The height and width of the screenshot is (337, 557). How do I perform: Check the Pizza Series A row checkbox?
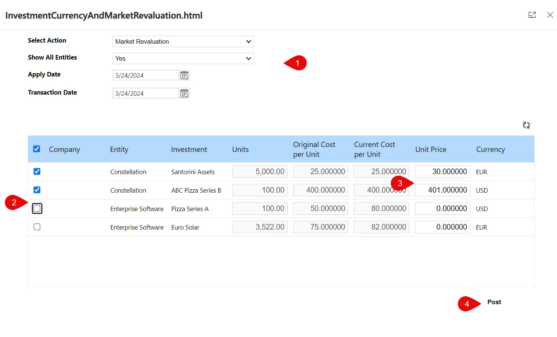tap(37, 208)
